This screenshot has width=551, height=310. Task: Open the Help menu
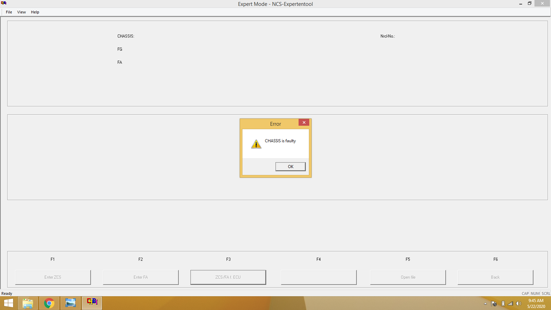pos(35,12)
